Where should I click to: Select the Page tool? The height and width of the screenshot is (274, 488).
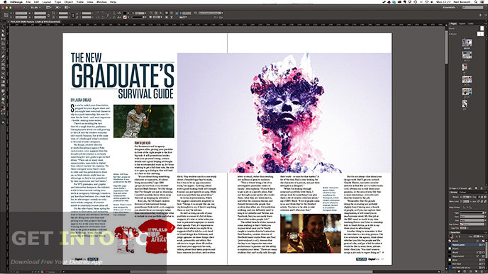(4, 35)
